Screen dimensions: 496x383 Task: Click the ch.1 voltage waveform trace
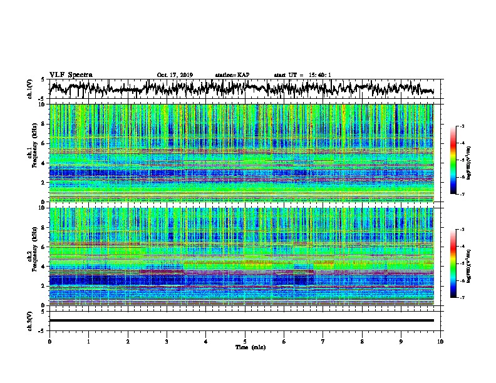coord(242,89)
